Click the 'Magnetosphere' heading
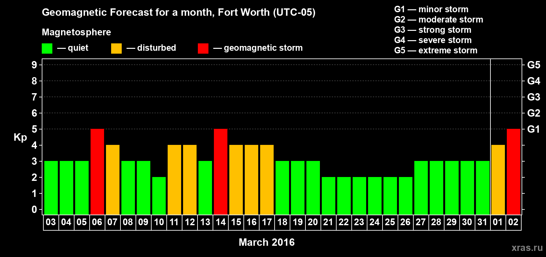This screenshot has width=546, height=257. 76,32
